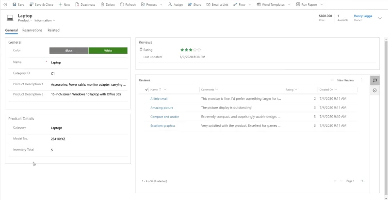Viewport: 388px width, 200px height.
Task: Set rating using the third star
Action: (x=191, y=50)
